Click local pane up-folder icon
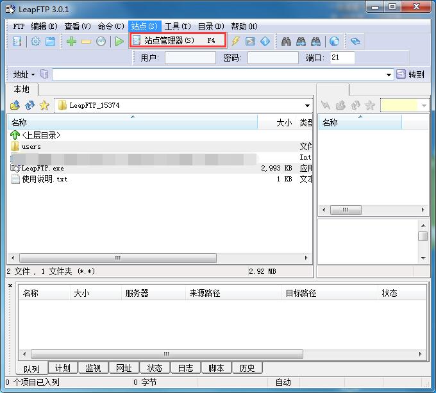Image resolution: width=436 pixels, height=393 pixels. coord(15,105)
